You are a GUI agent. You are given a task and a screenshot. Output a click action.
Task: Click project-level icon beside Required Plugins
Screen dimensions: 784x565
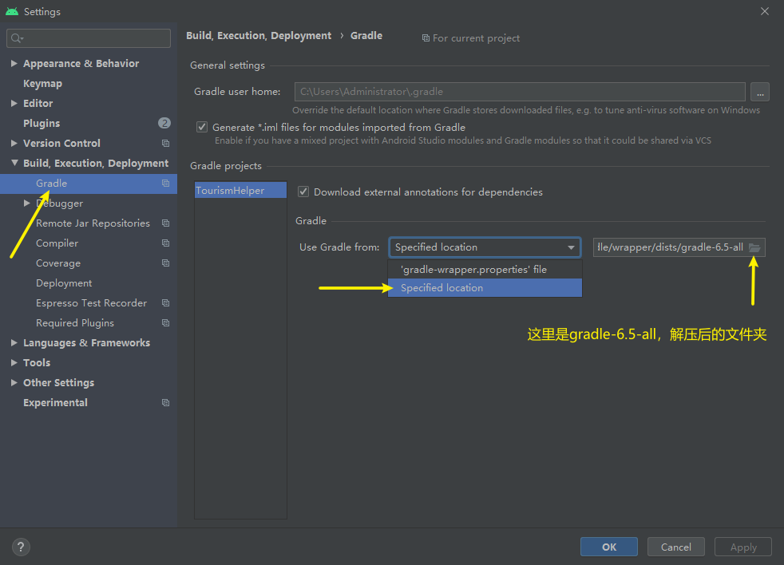pos(165,323)
